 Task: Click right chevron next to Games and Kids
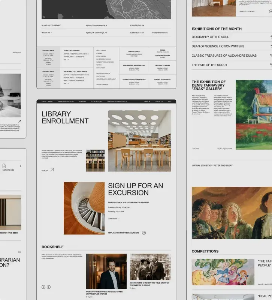tap(20, 166)
